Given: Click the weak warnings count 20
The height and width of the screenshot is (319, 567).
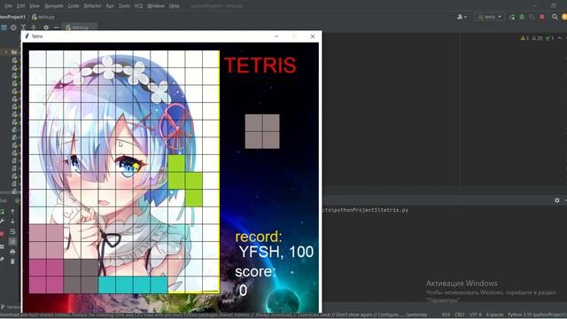Looking at the screenshot, I should 538,38.
